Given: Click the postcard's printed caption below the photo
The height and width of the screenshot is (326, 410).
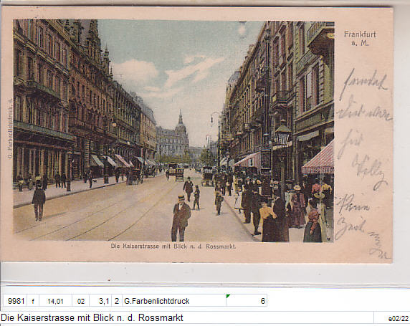Looking at the screenshot, I should [173, 246].
